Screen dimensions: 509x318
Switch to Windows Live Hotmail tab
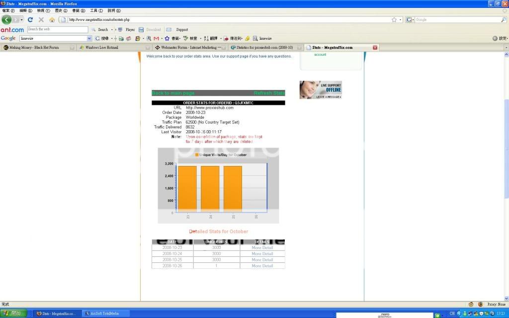click(114, 47)
